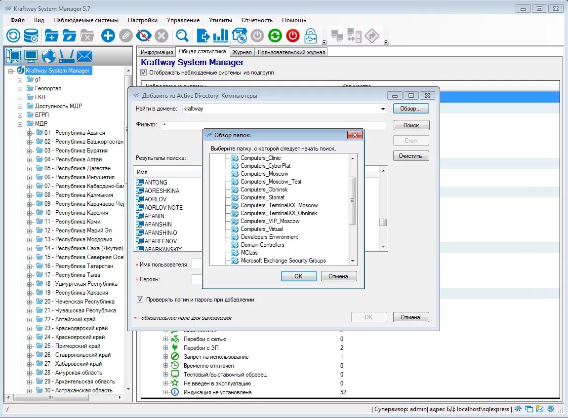Expand '16 - Республика Татарстан' node
The width and height of the screenshot is (568, 418).
click(x=30, y=266)
